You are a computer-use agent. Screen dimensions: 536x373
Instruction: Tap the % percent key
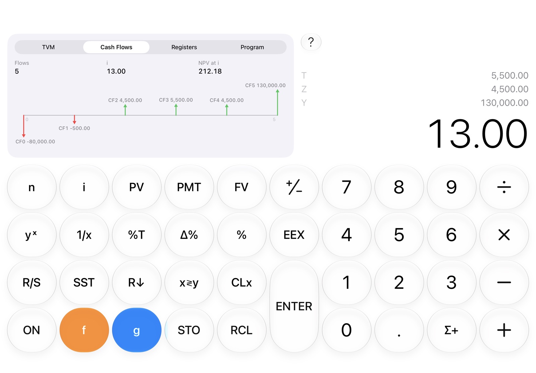(x=242, y=235)
